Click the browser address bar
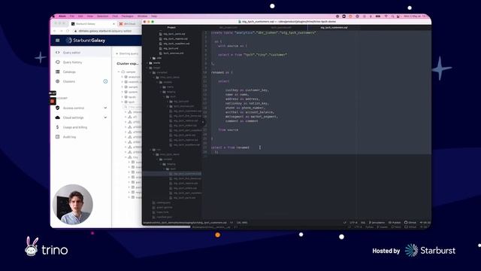 click(106, 31)
